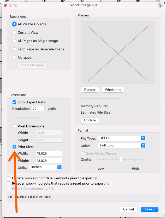The height and width of the screenshot is (218, 166).
Task: Select the Marquee export option
Action: pyautogui.click(x=14, y=57)
